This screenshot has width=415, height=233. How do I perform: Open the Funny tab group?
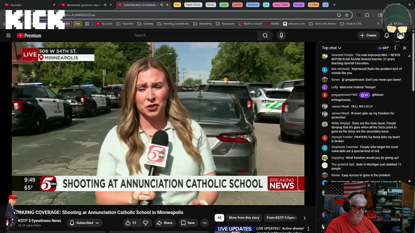[x=237, y=5]
